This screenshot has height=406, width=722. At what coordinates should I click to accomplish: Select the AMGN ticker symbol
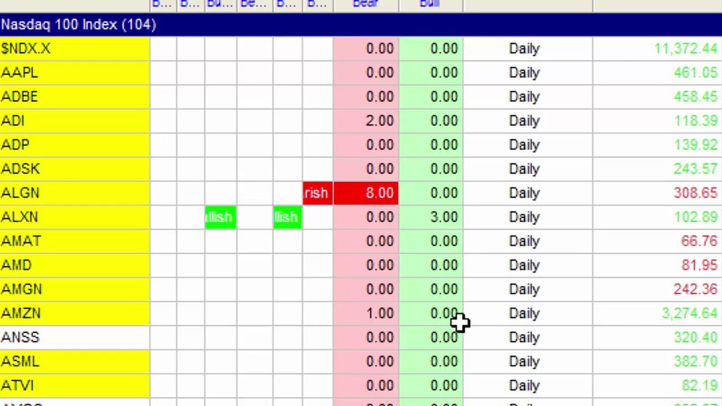point(21,289)
